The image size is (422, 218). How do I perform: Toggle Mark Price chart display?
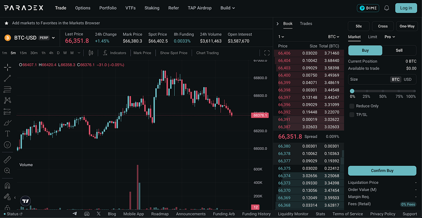click(x=142, y=53)
